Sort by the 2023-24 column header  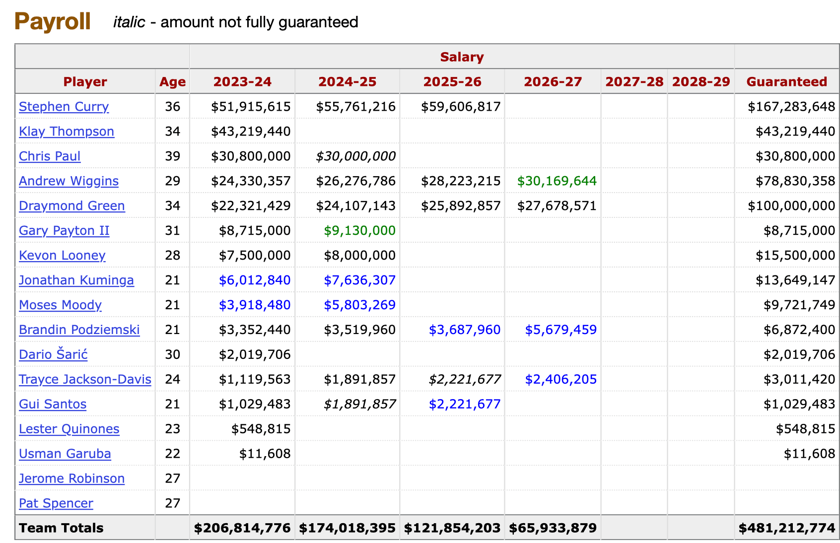tap(242, 82)
